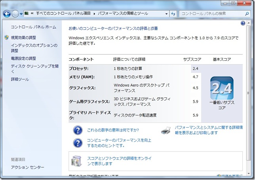The image size is (255, 180).
Task: Click the disk transfer subscore 5.9
Action: pos(196,115)
